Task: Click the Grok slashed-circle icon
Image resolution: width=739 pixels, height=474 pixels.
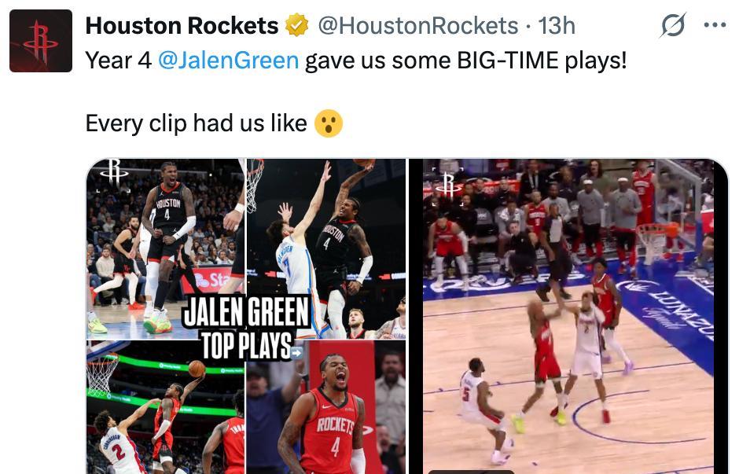Action: pos(672,25)
